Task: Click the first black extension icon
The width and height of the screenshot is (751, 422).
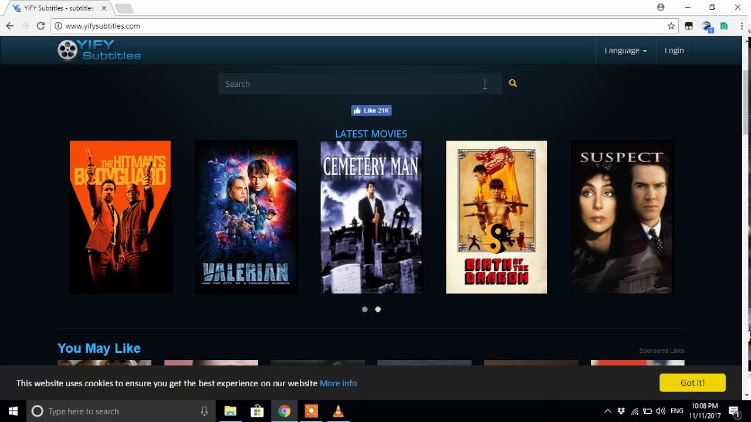Action: click(x=689, y=26)
